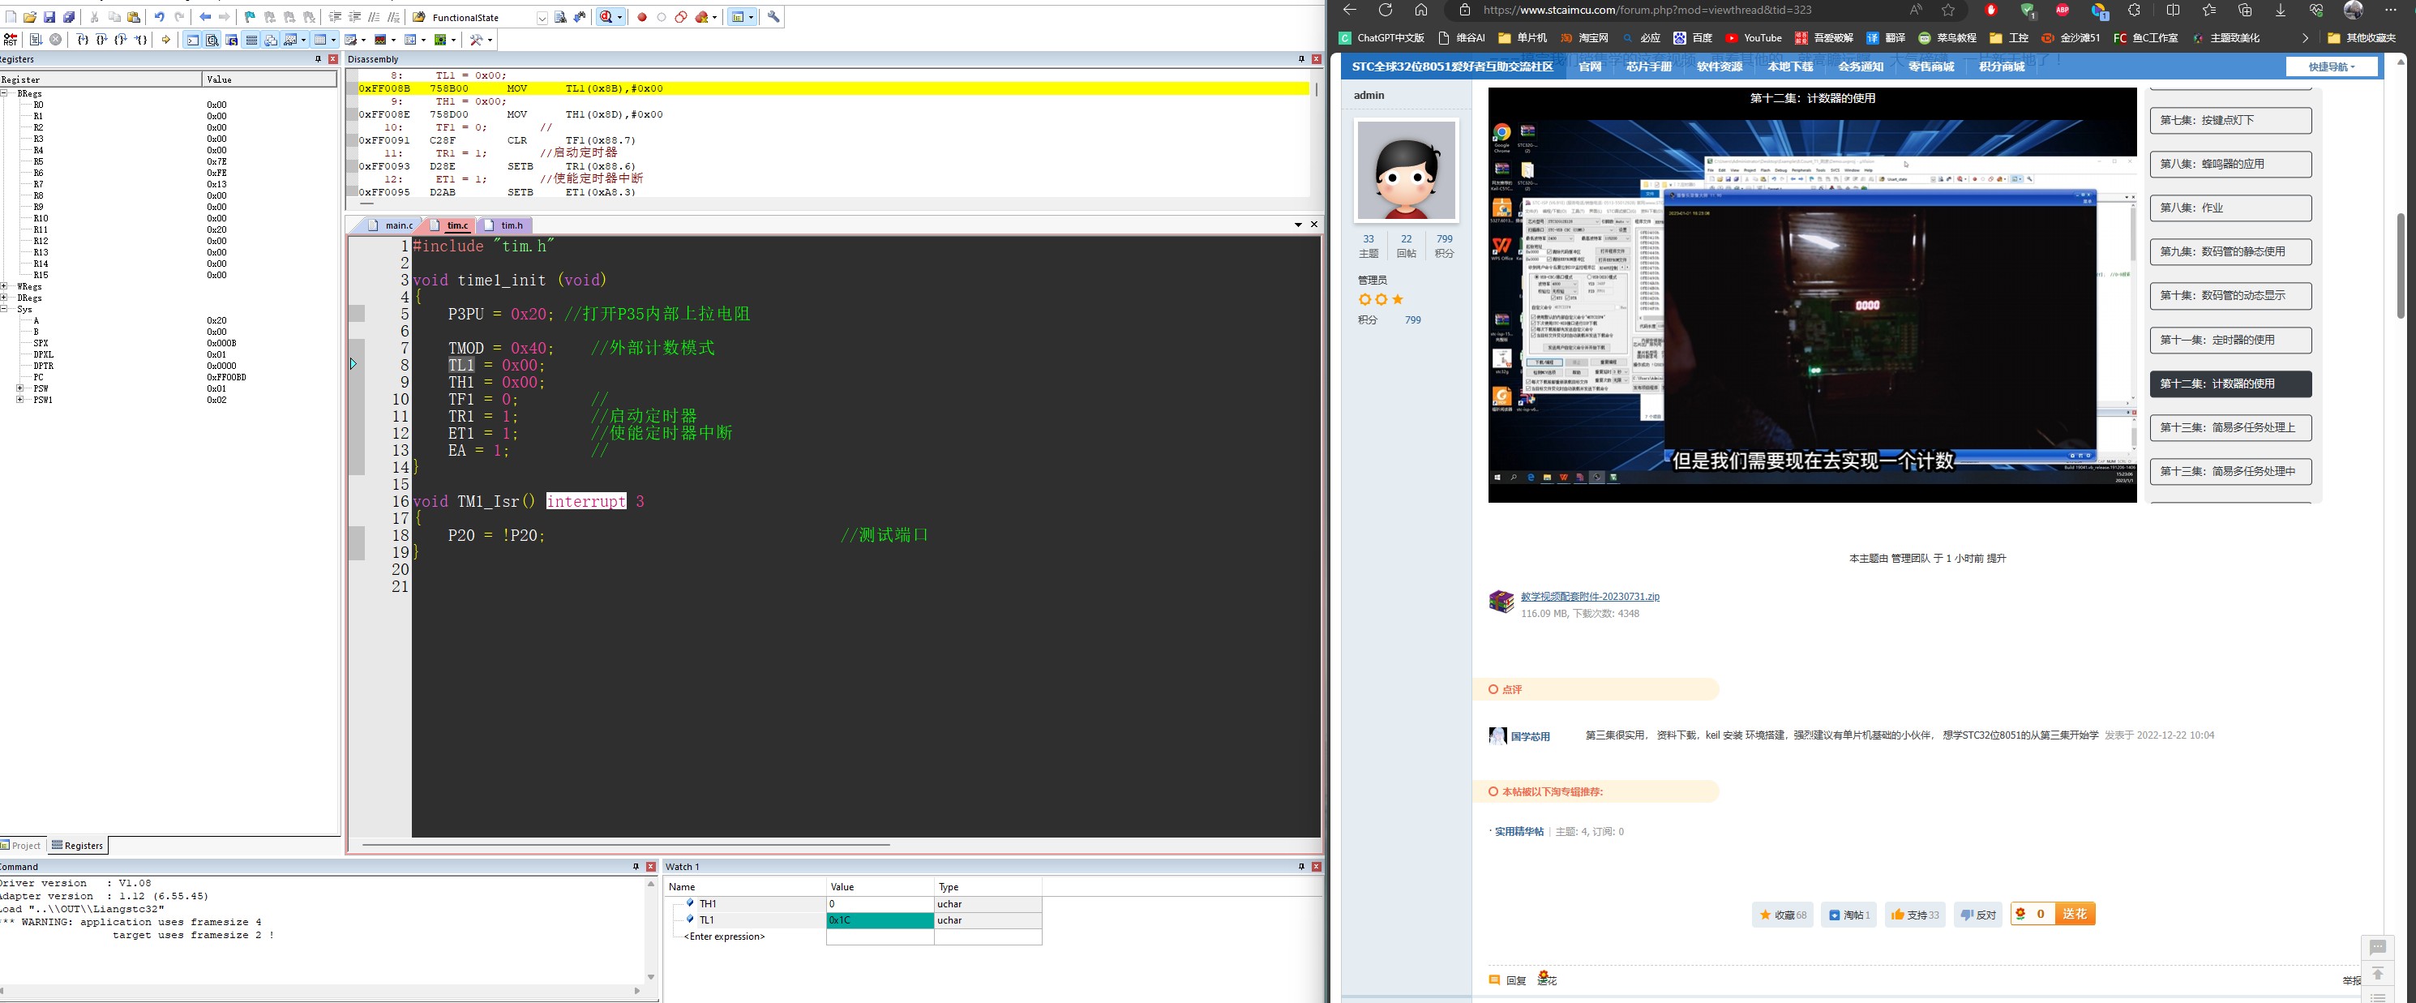Open the 零售商城 forum nav item

pyautogui.click(x=1931, y=66)
